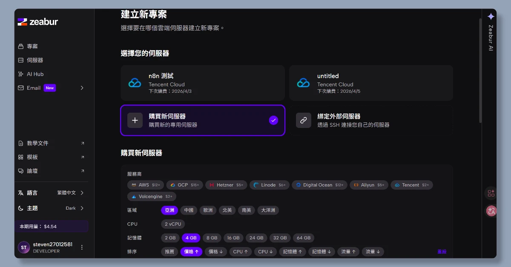
Task: Click the 重設 reset filters link
Action: pos(442,252)
